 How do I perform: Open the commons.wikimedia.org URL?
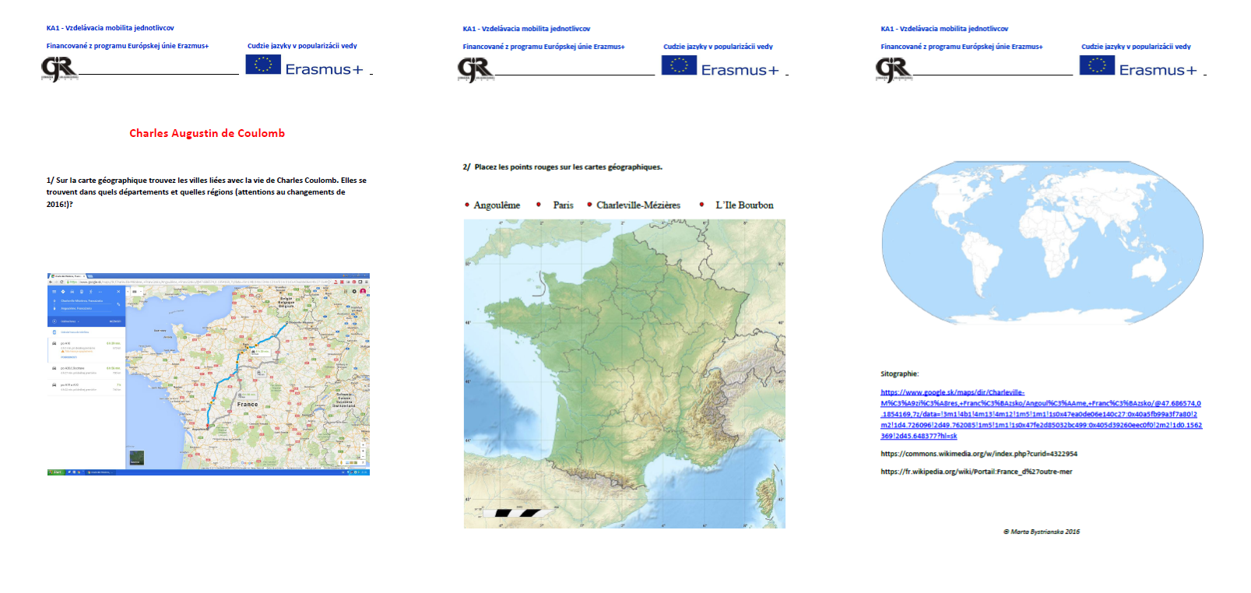[979, 454]
